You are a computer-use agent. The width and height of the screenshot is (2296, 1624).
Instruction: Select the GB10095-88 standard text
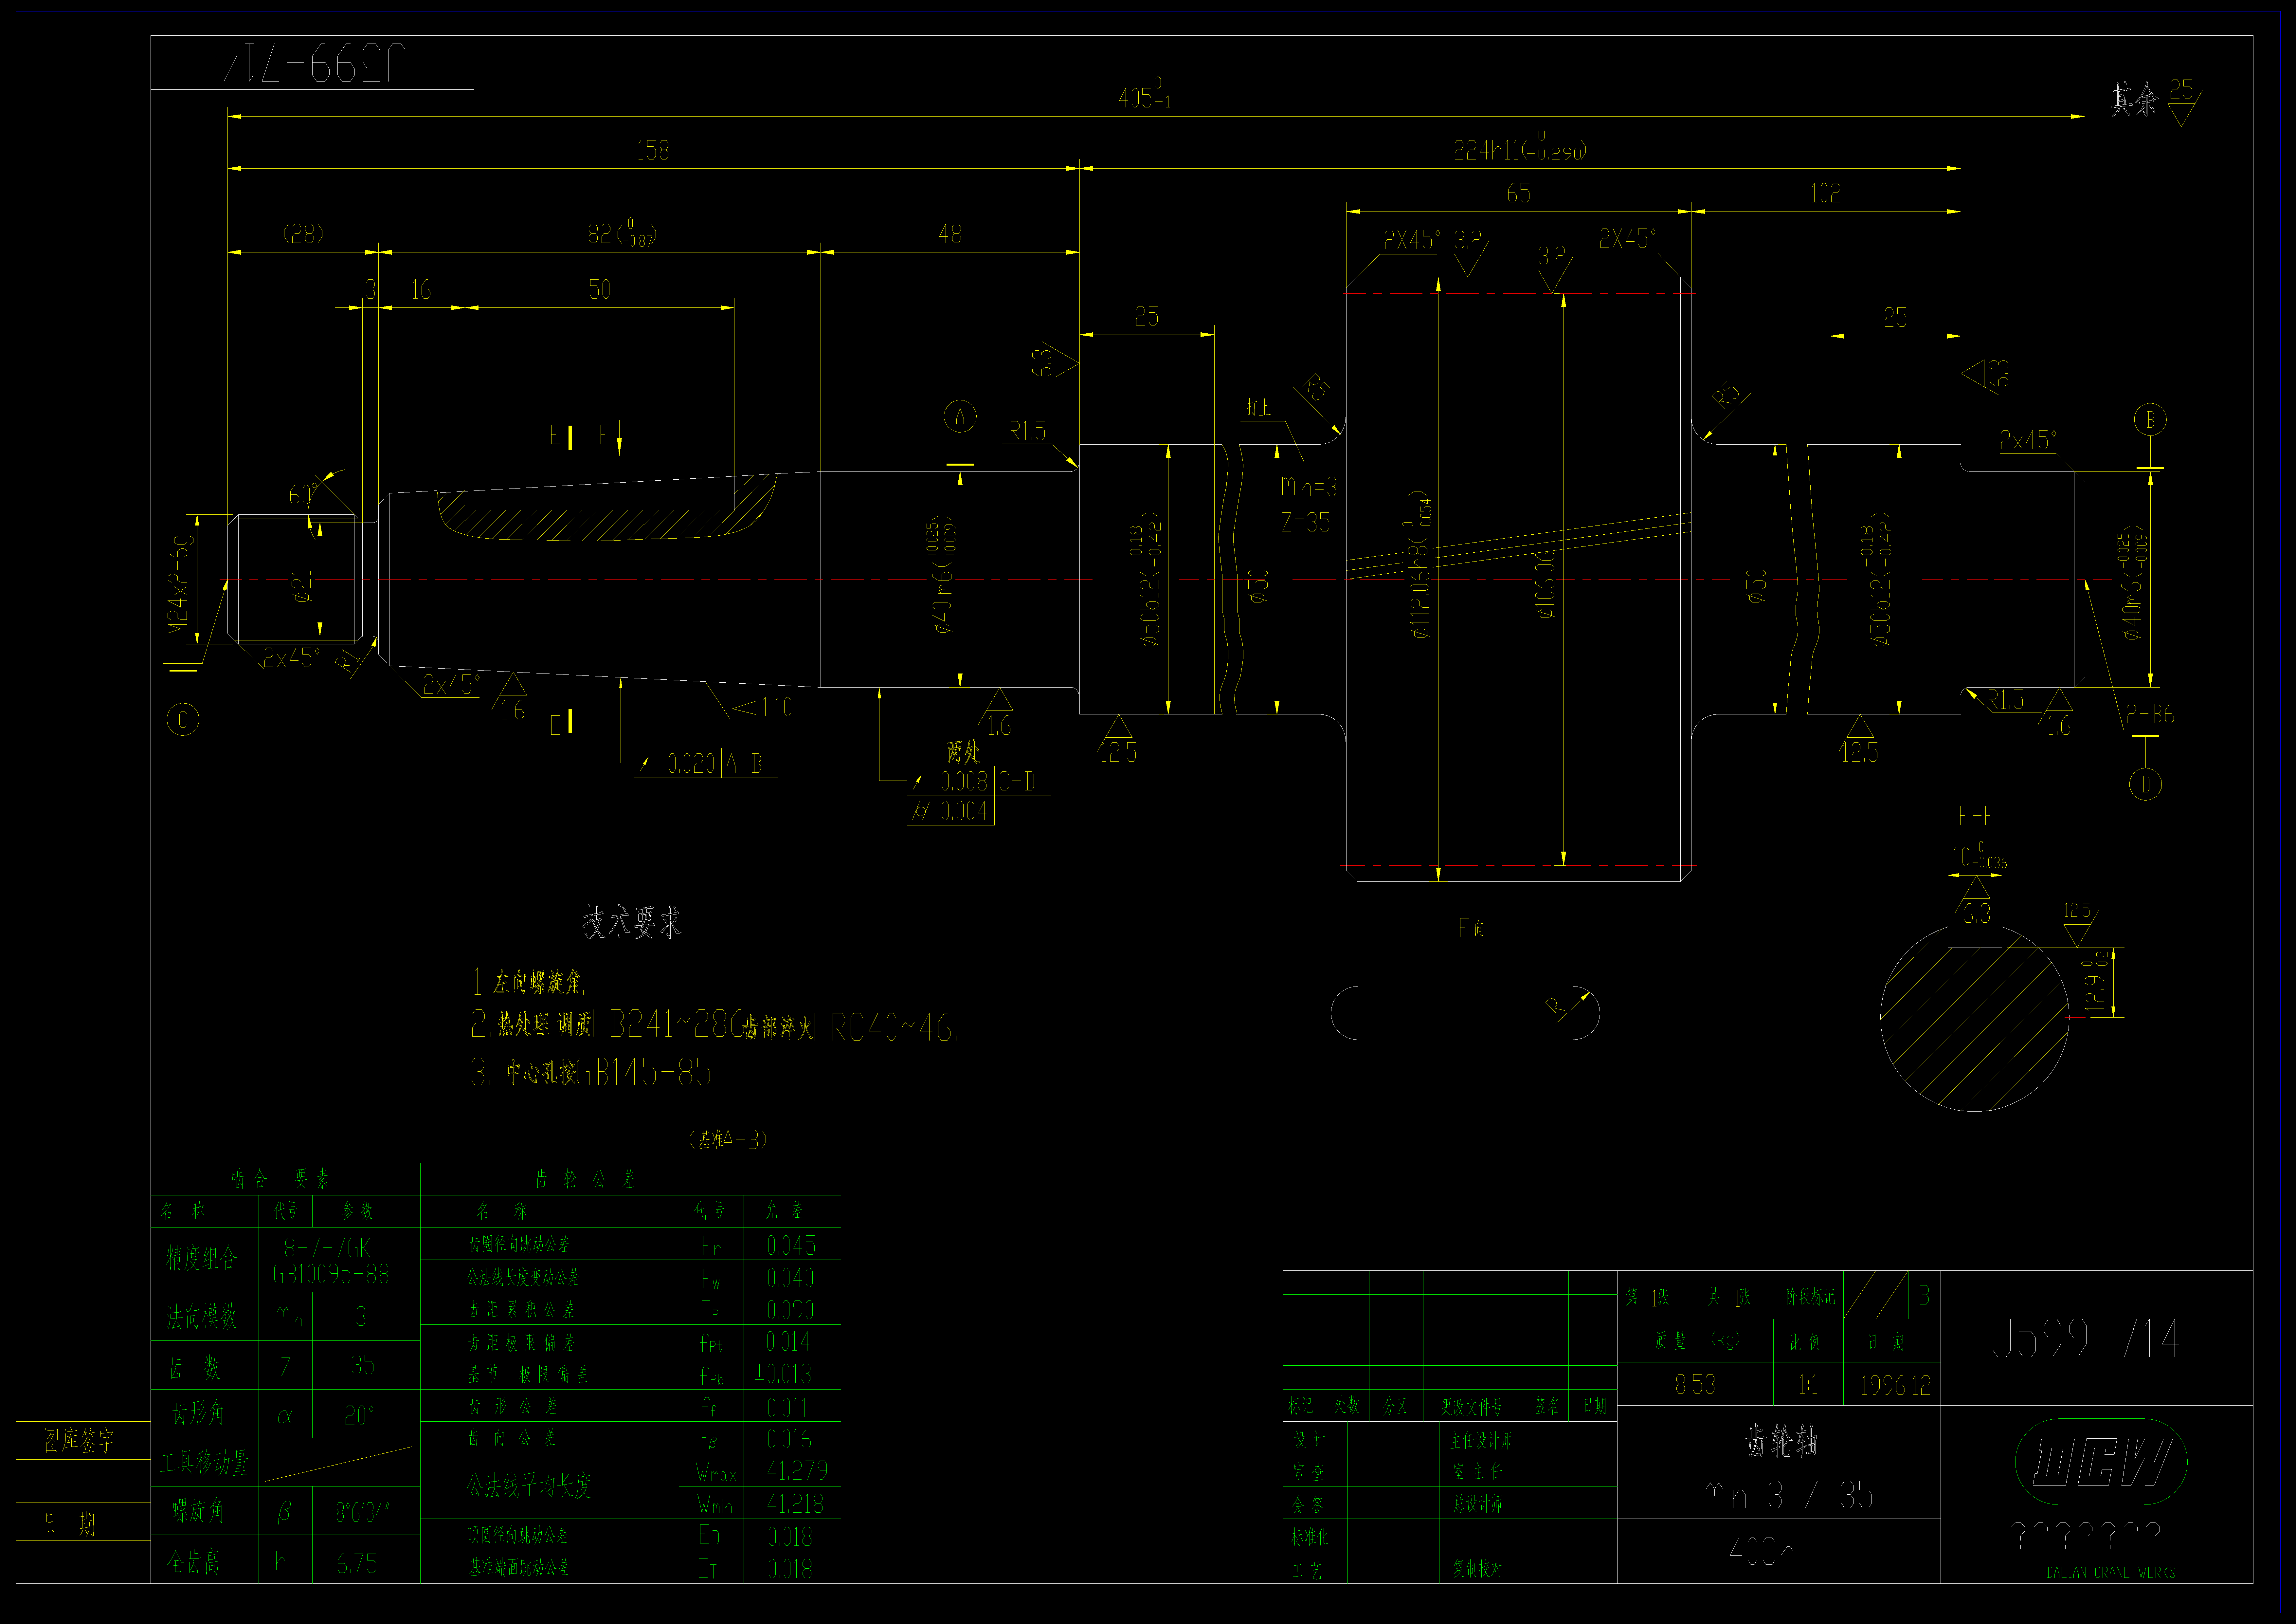(x=331, y=1274)
